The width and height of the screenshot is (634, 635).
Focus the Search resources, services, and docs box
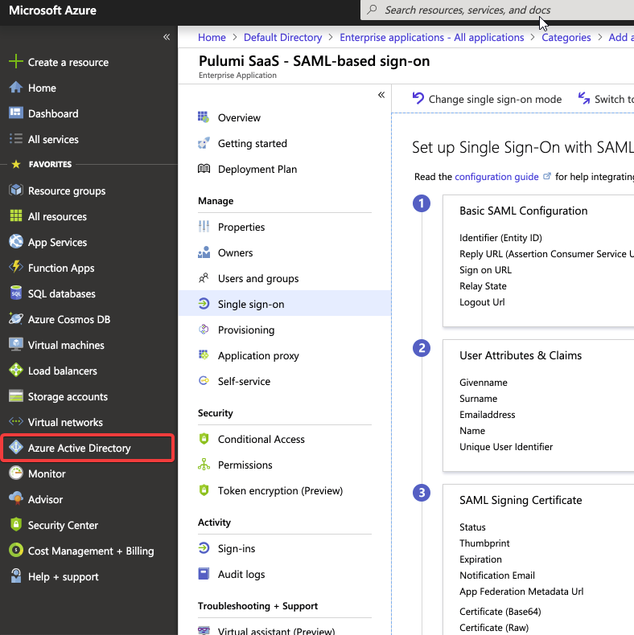click(x=497, y=10)
